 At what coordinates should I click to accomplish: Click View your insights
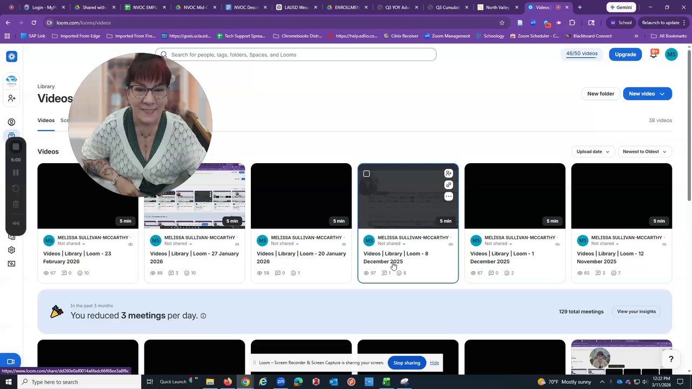636,312
